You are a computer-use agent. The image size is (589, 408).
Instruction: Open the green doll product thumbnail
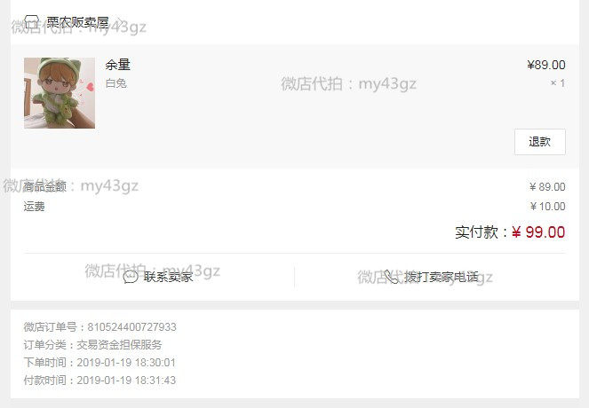pyautogui.click(x=60, y=93)
